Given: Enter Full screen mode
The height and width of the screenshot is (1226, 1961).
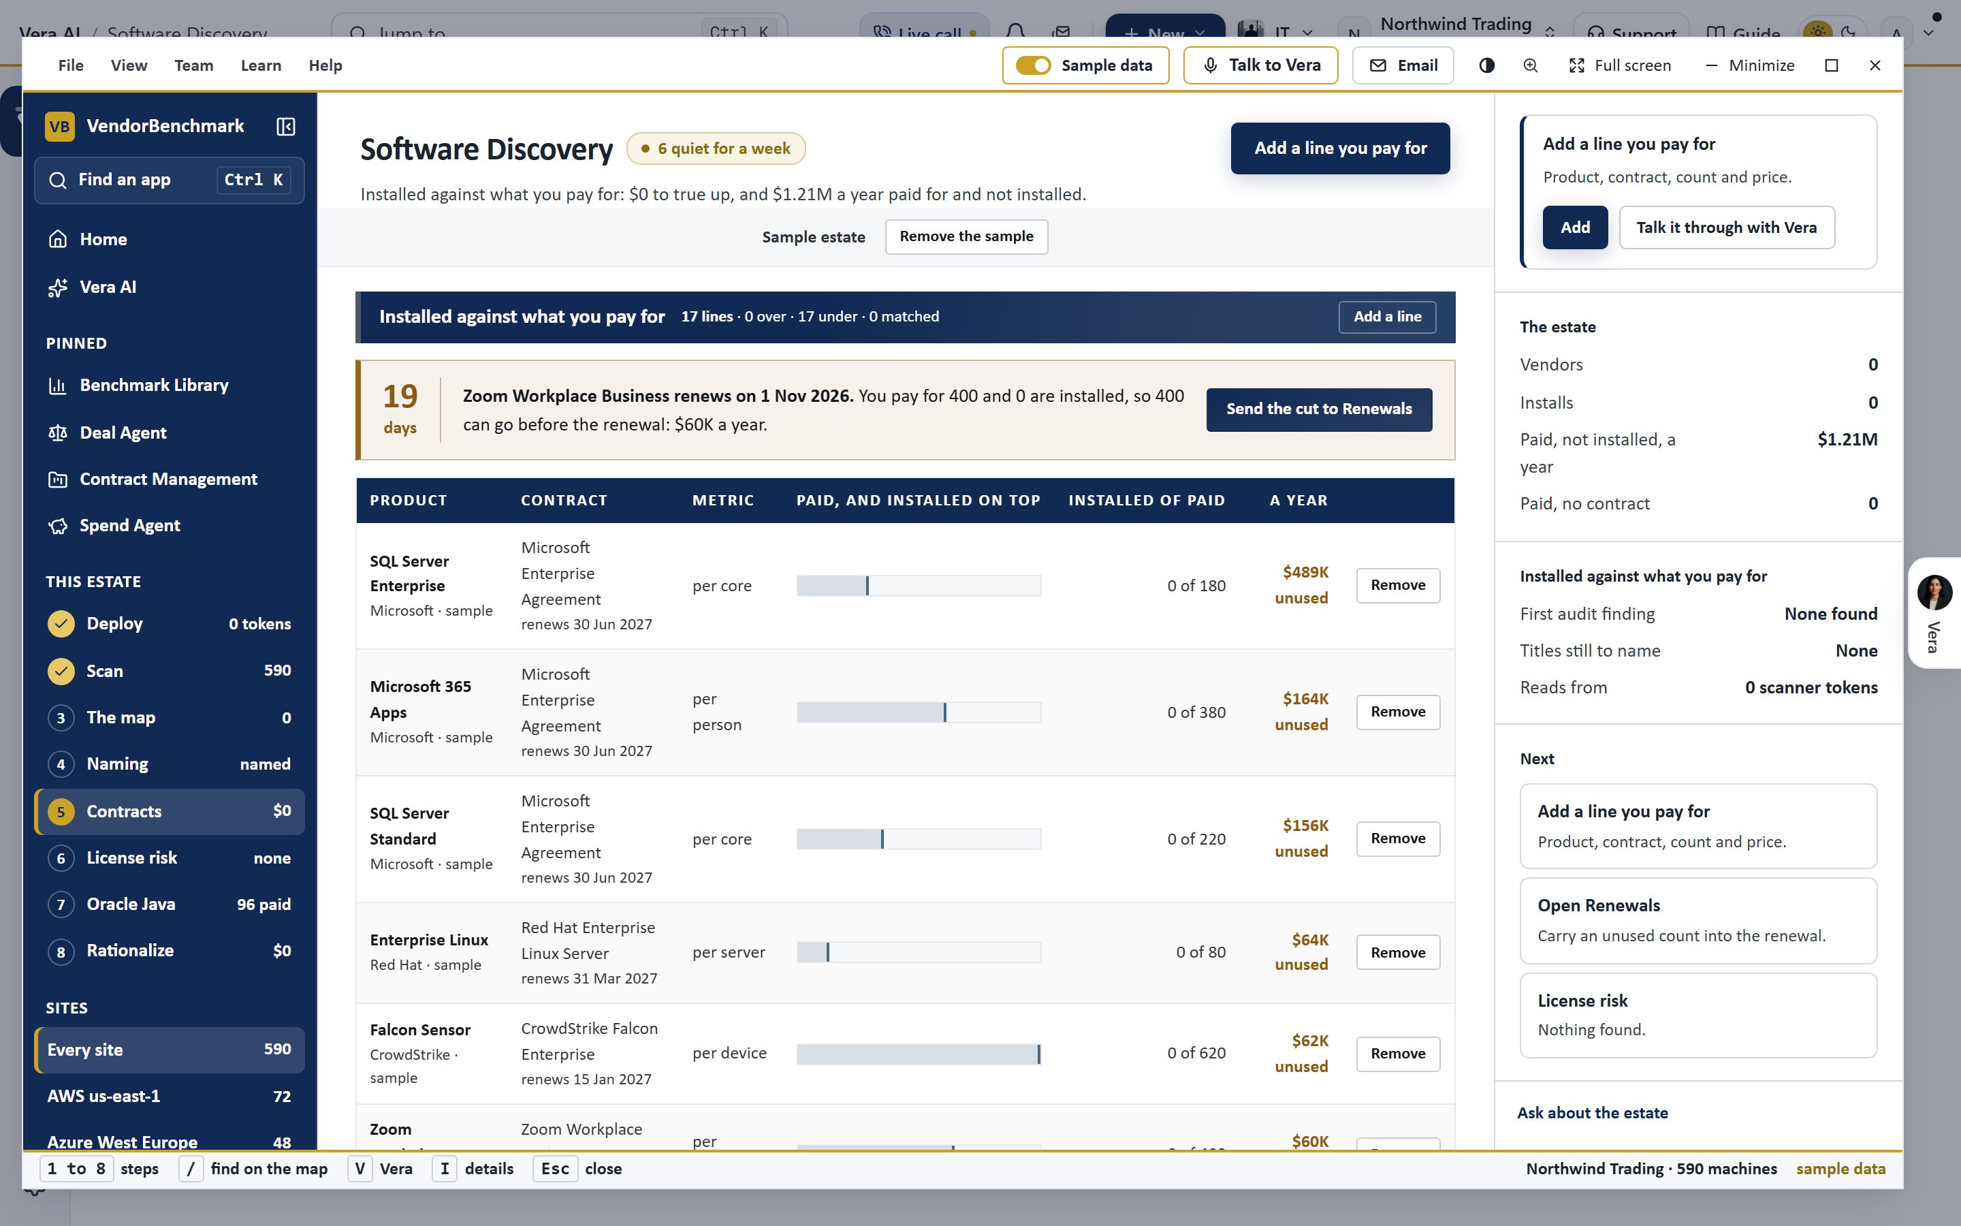Looking at the screenshot, I should 1620,65.
